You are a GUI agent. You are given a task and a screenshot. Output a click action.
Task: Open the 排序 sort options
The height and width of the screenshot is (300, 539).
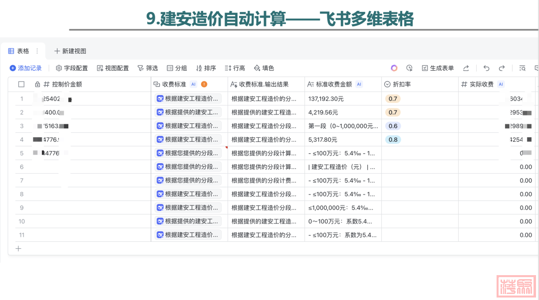[x=206, y=68]
